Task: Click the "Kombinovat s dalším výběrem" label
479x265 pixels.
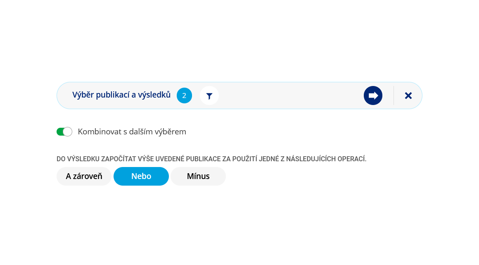Action: [x=132, y=132]
